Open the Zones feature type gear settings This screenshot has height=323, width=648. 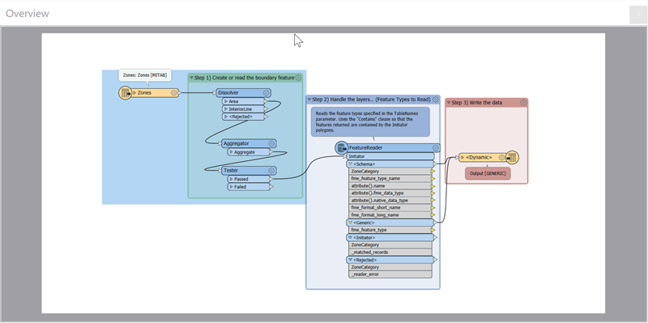174,93
